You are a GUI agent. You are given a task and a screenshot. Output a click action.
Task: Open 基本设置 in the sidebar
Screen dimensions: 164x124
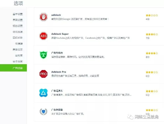click(x=18, y=14)
